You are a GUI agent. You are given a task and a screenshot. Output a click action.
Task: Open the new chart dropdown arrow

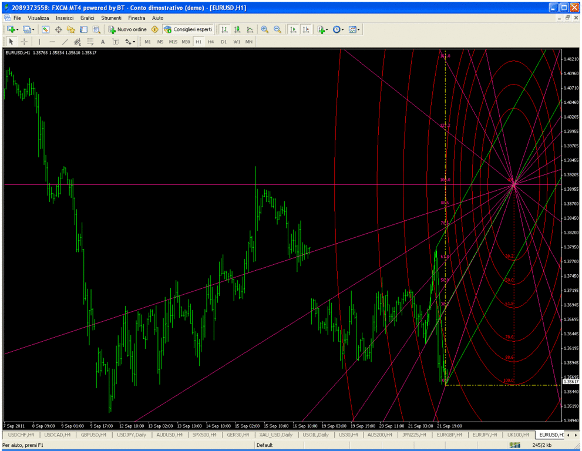(17, 30)
